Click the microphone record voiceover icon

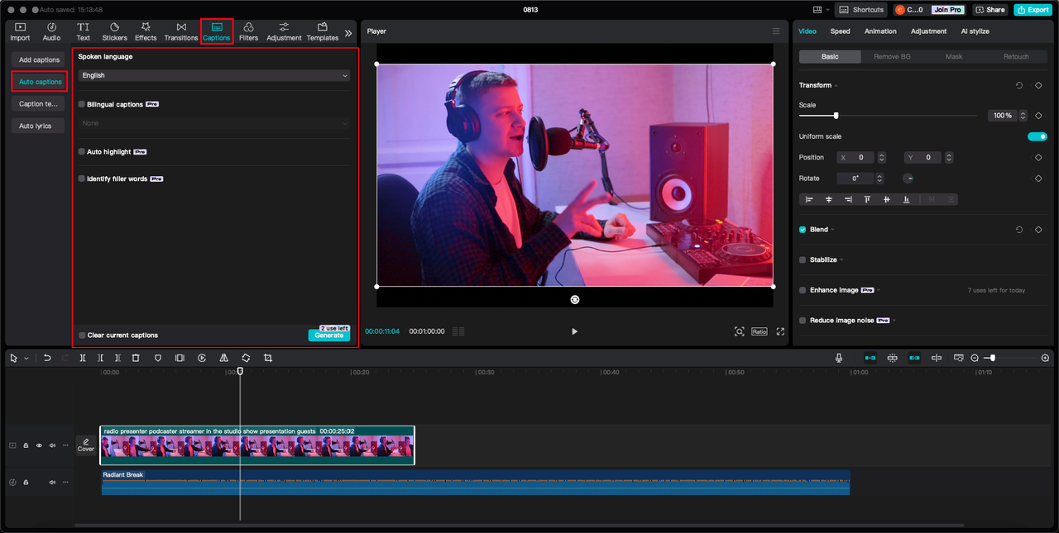838,358
